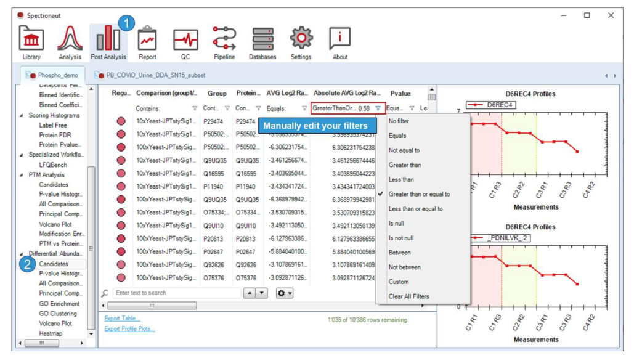Open the Settings gear icon
Image resolution: width=634 pixels, height=358 pixels.
pos(301,43)
